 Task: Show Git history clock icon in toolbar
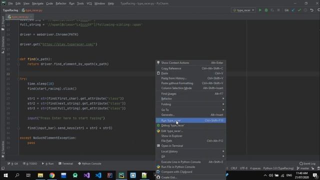coord(305,10)
